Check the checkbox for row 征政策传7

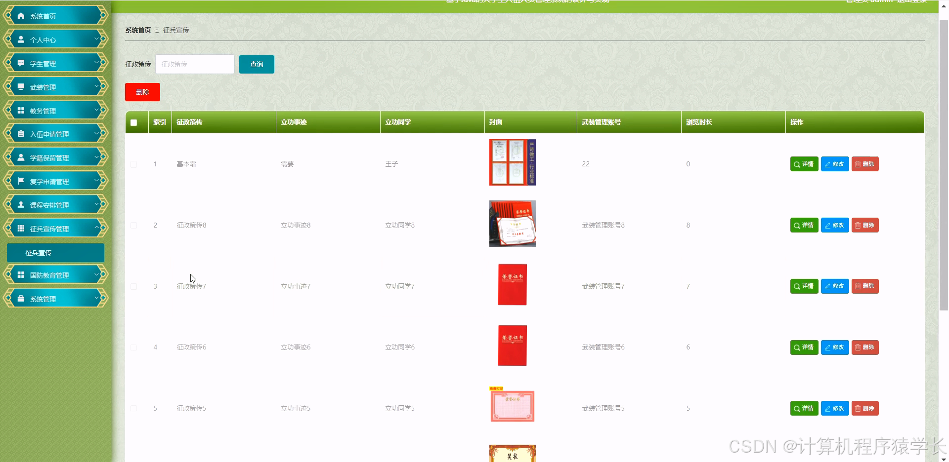pos(133,286)
